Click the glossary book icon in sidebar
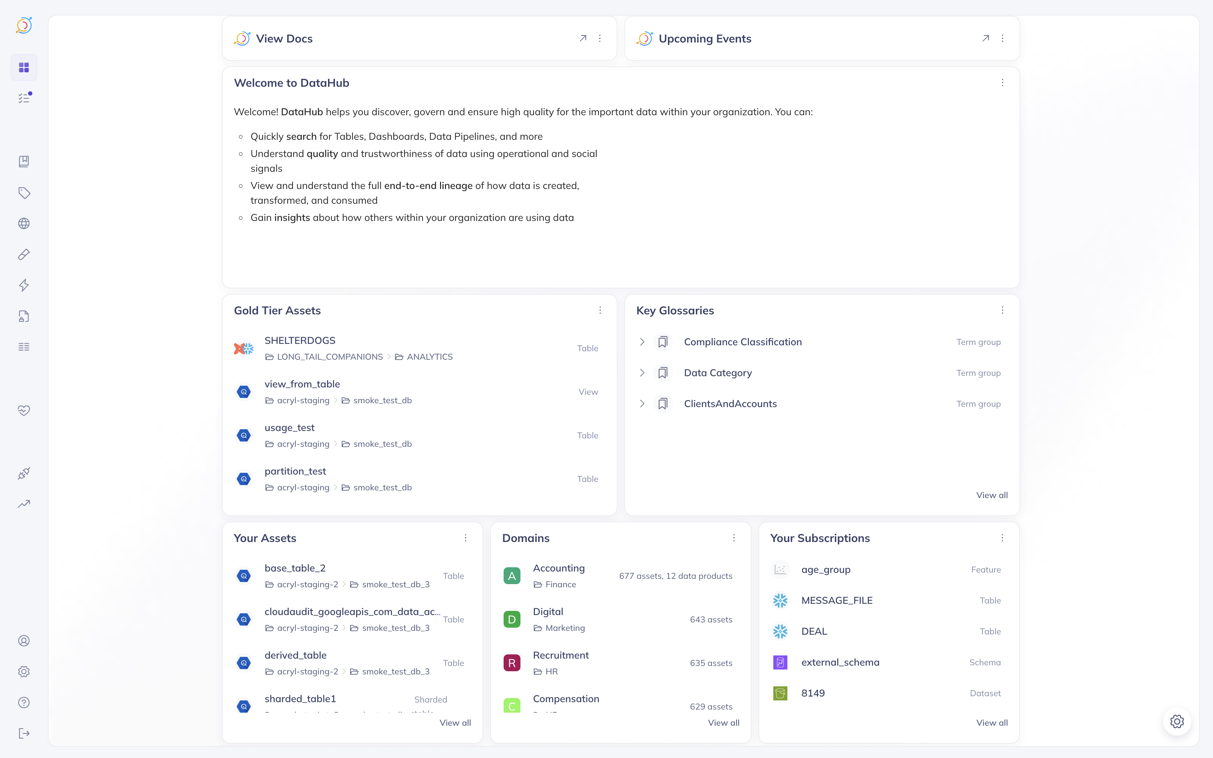Image resolution: width=1213 pixels, height=758 pixels. tap(24, 162)
